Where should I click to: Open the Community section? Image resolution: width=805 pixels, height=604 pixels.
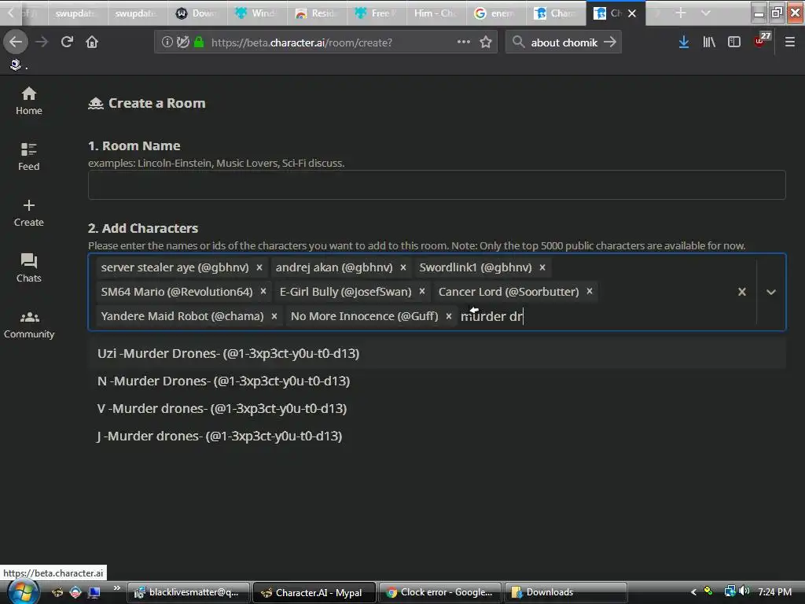pyautogui.click(x=29, y=325)
